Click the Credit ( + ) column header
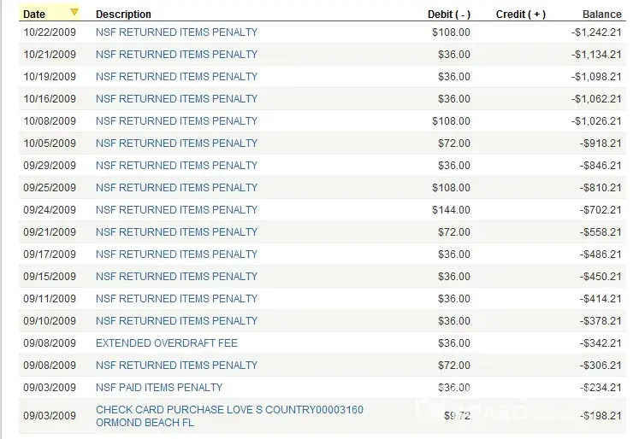This screenshot has width=639, height=439. 520,15
